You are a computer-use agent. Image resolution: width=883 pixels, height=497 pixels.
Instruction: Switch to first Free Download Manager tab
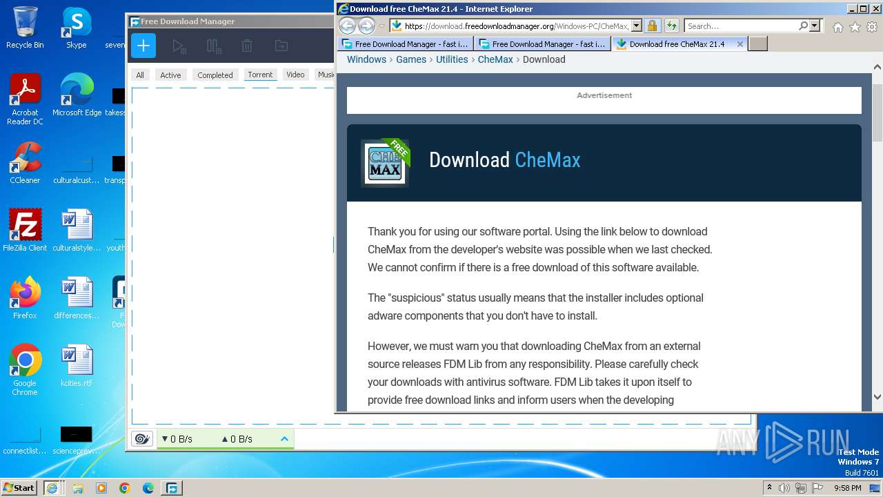[x=405, y=43]
